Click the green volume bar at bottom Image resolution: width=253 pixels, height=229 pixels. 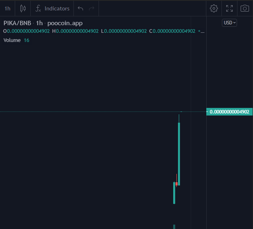click(x=174, y=227)
